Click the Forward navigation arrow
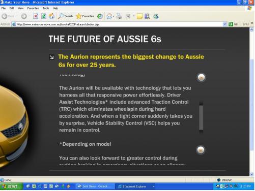255x191 pixels. (24, 16)
